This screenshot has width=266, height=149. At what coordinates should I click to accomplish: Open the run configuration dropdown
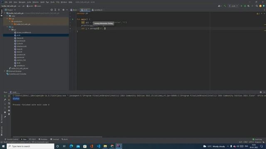[233, 6]
